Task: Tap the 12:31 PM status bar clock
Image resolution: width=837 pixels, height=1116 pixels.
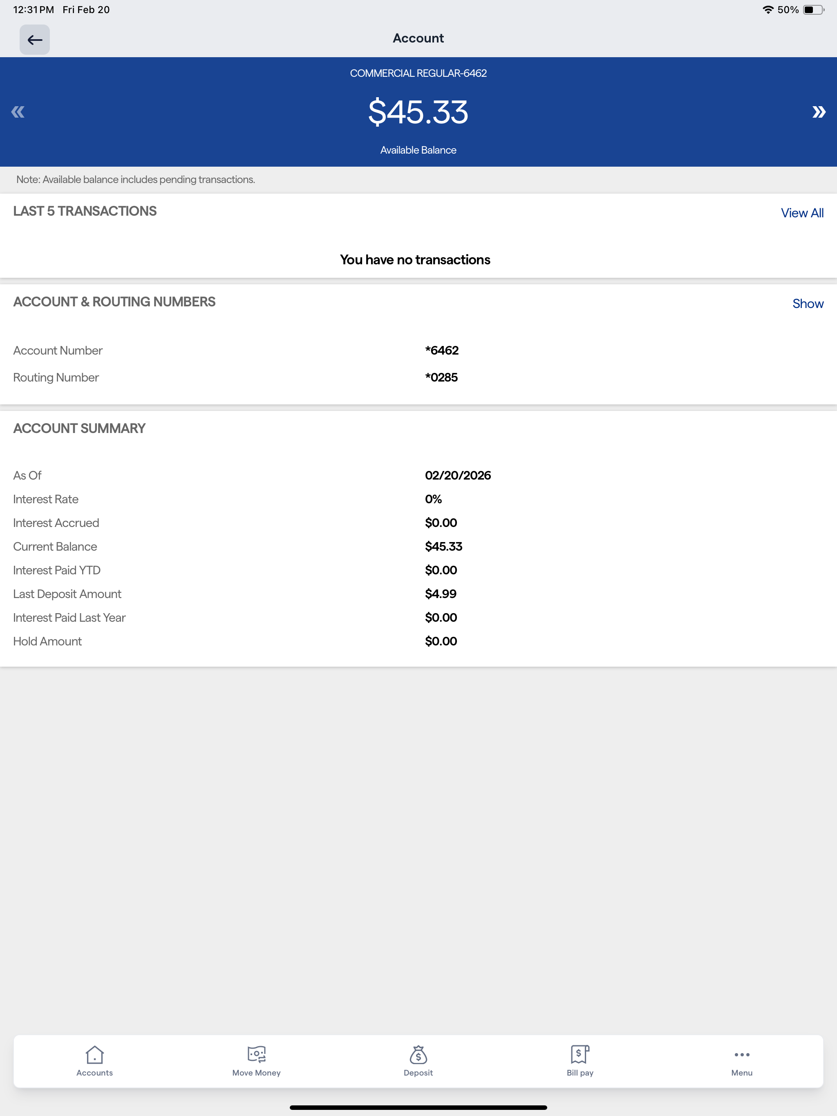Action: point(34,9)
